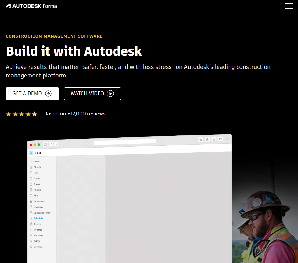Screen dimensions: 298x263
Task: Click the yellow window dot in mockup
Action: (35, 145)
